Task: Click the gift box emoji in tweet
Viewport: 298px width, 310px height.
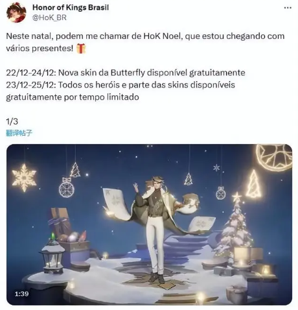Action: click(x=81, y=48)
